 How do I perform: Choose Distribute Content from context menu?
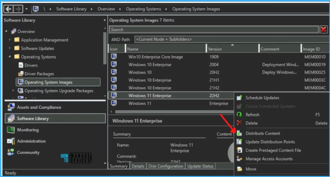pyautogui.click(x=282, y=133)
